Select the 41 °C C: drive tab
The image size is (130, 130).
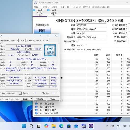click(x=40, y=13)
